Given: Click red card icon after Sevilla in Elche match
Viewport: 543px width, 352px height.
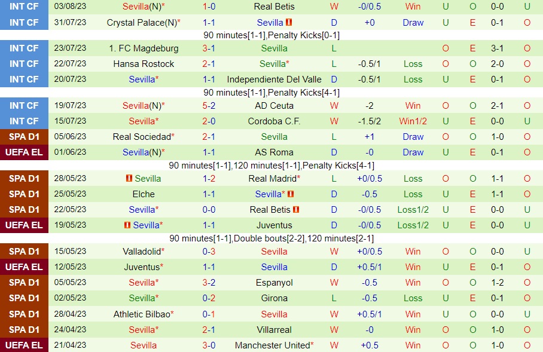Looking at the screenshot, I should (291, 194).
